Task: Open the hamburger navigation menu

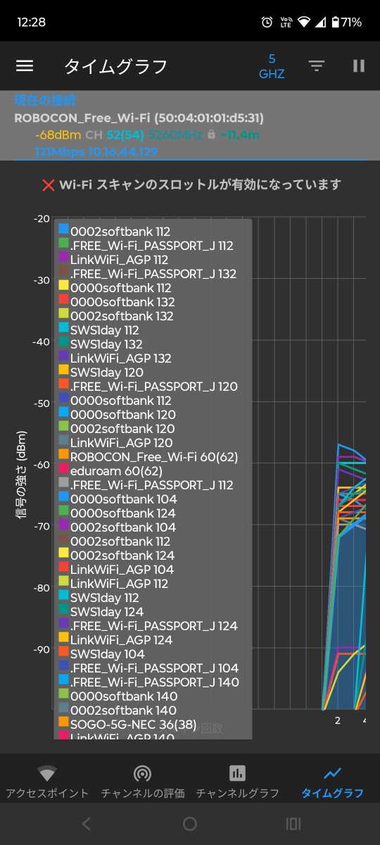Action: 25,65
